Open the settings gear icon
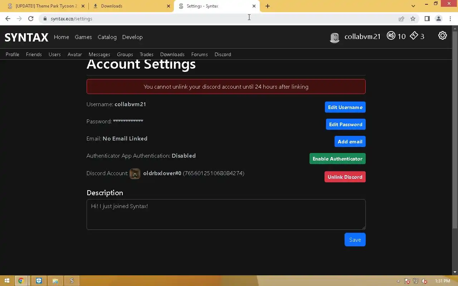 [x=443, y=35]
